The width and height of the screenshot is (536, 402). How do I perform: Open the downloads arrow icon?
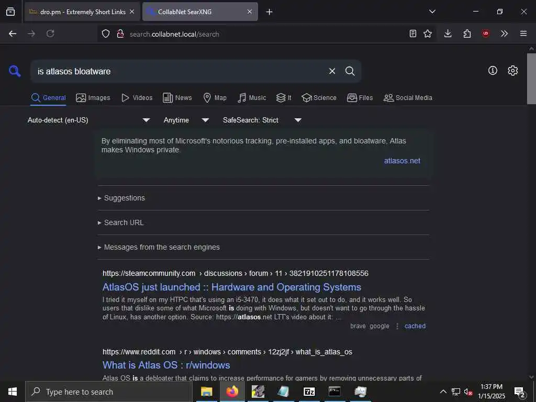[448, 33]
